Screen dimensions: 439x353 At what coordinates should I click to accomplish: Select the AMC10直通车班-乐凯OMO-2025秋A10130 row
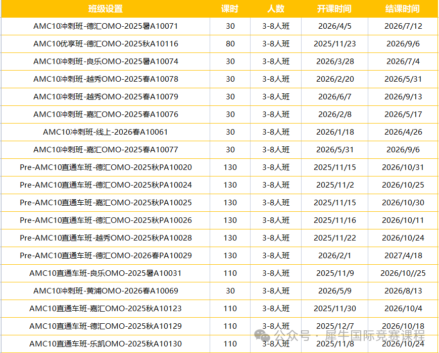click(x=105, y=344)
